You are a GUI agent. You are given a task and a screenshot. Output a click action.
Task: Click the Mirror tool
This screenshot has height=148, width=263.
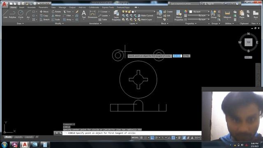(56, 16)
